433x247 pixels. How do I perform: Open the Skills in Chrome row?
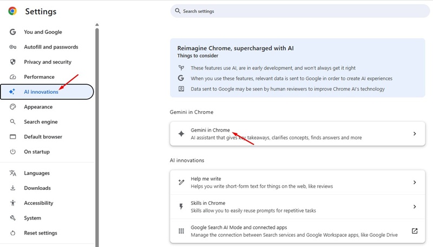(297, 207)
